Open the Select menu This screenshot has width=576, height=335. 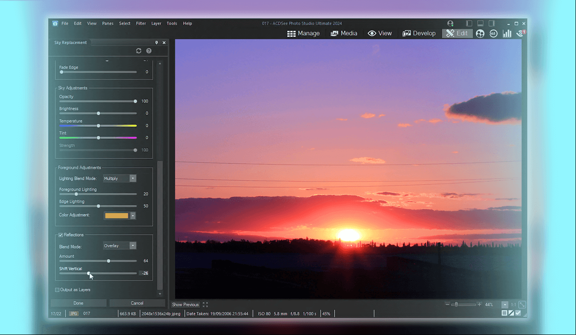point(125,24)
